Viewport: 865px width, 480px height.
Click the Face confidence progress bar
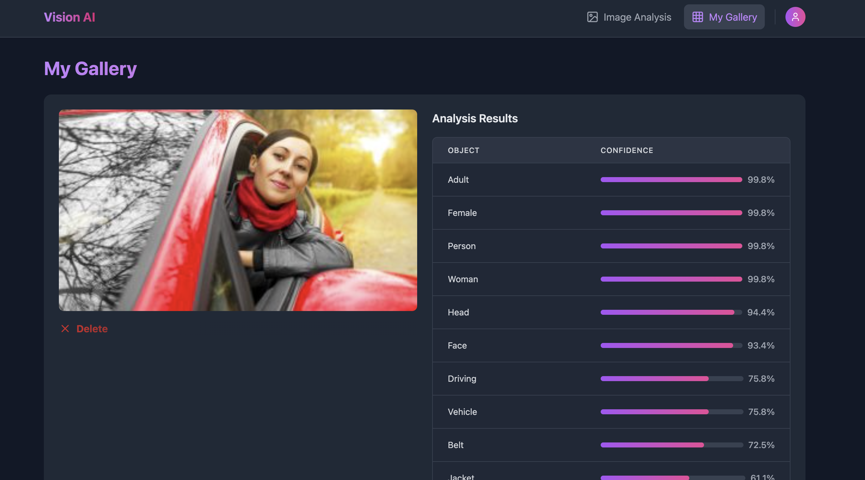tap(671, 345)
